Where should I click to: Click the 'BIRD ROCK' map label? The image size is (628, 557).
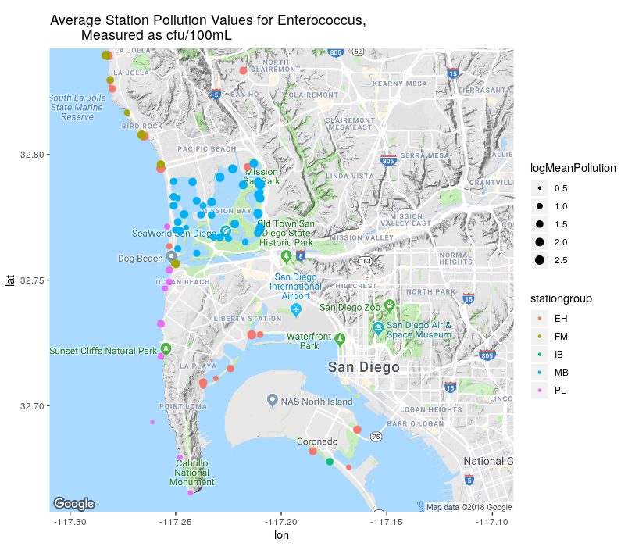(142, 126)
